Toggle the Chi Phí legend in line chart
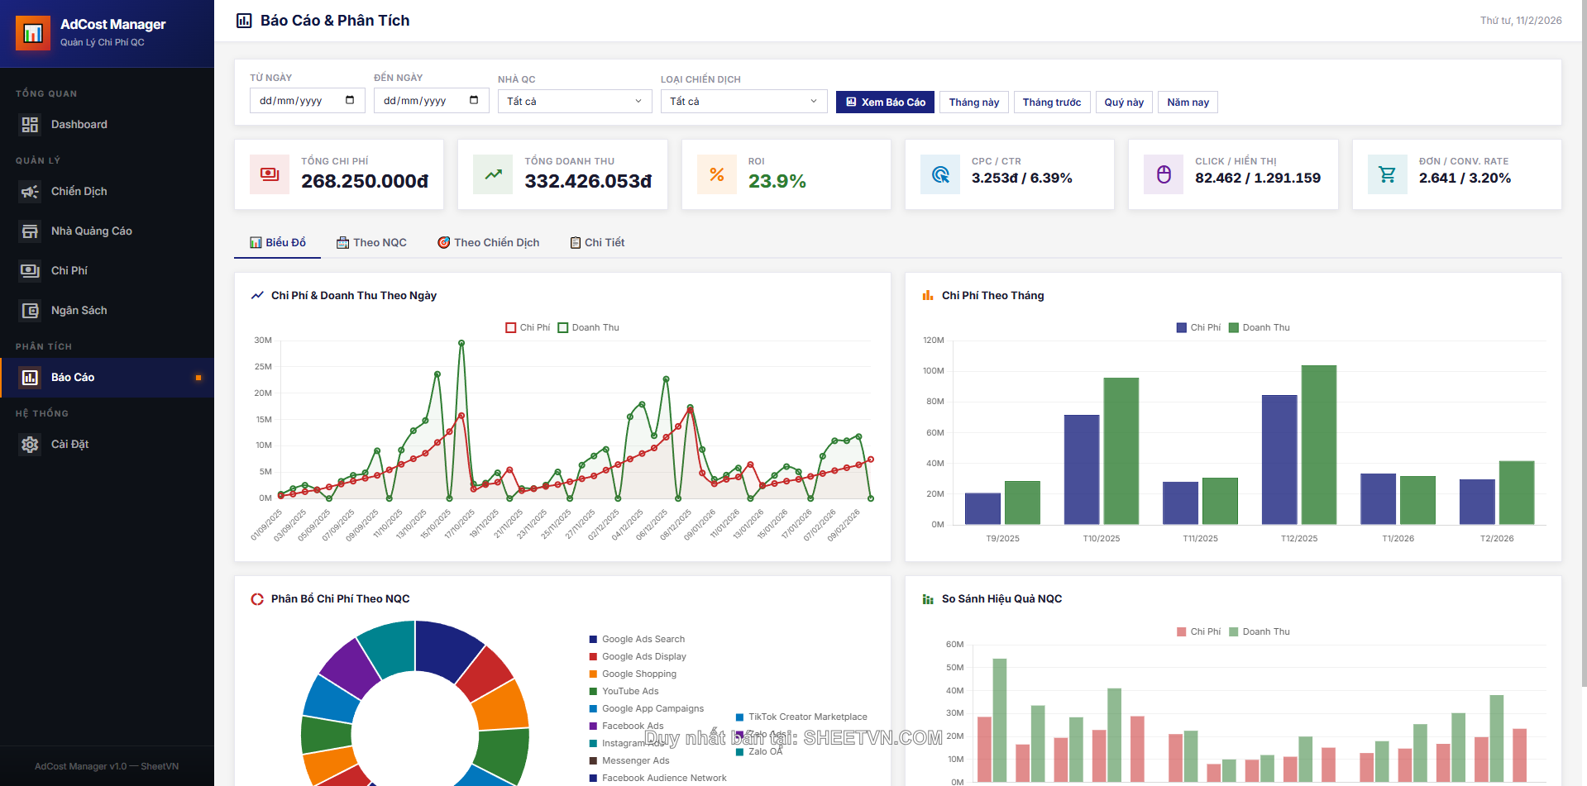Screen dimensions: 1587x786 pyautogui.click(x=527, y=327)
